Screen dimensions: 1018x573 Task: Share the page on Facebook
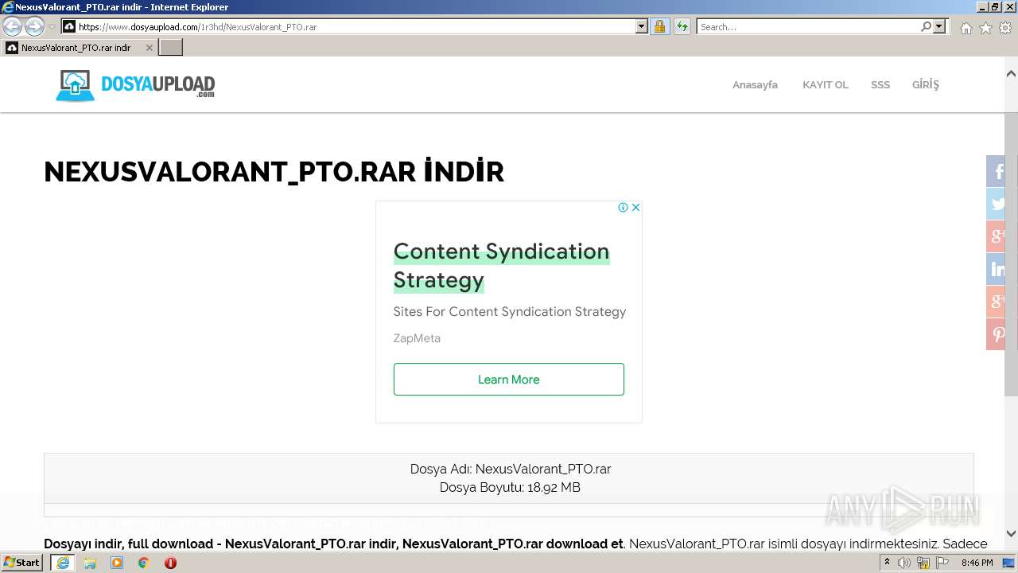[x=997, y=171]
